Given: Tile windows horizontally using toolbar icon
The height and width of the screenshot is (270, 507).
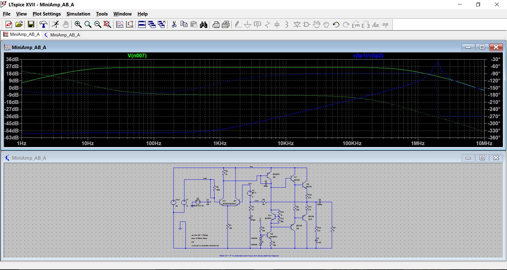Looking at the screenshot, I should 142,24.
